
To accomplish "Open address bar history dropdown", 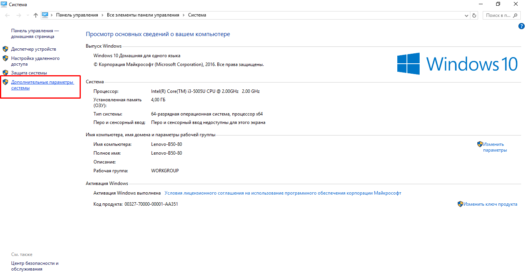I will click(x=467, y=15).
